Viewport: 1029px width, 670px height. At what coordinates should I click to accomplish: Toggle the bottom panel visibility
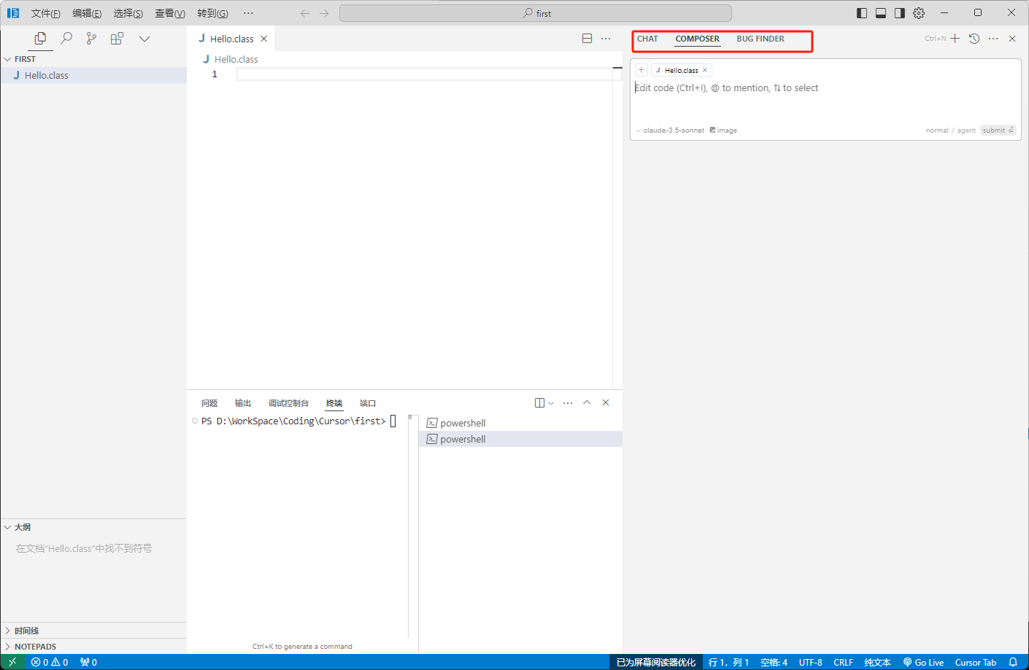(x=881, y=13)
